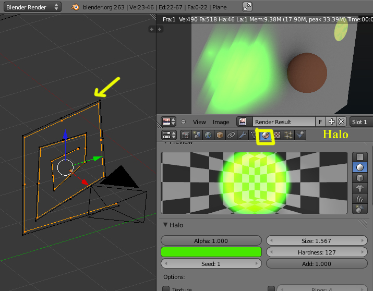Select the Material properties tab (sphere icon)
This screenshot has width=373, height=291.
[x=265, y=135]
